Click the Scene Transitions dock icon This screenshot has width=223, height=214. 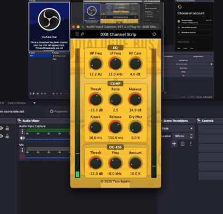(162, 121)
